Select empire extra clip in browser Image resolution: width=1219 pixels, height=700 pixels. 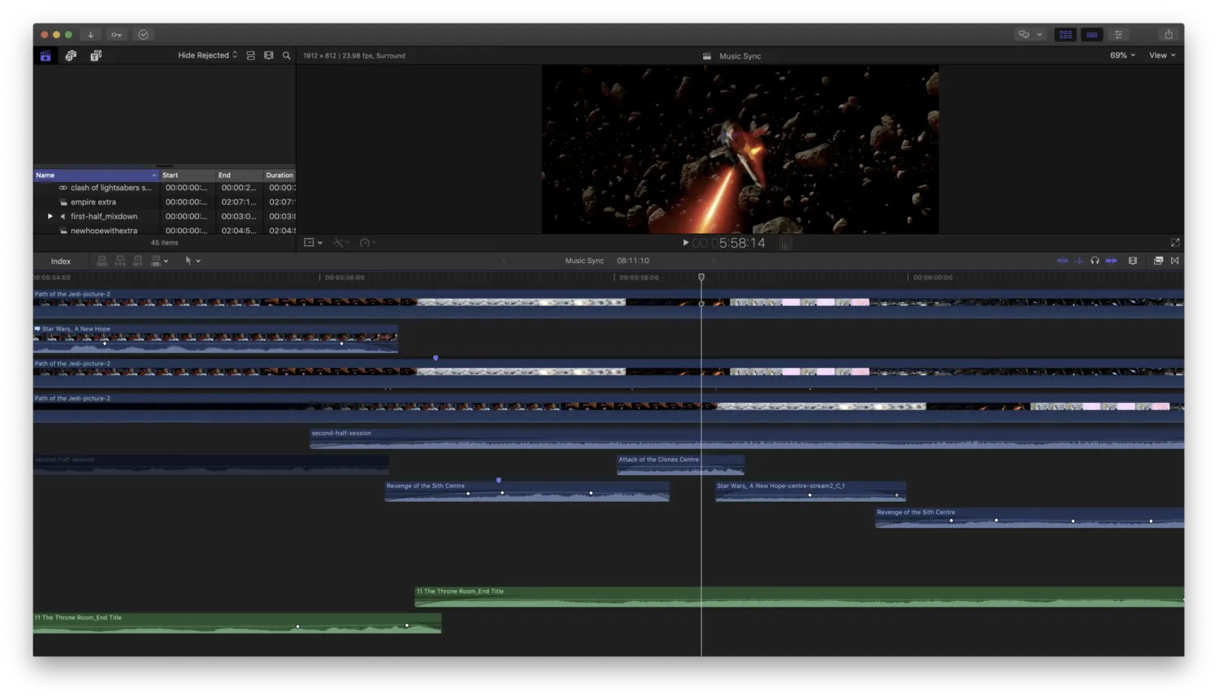(164, 202)
